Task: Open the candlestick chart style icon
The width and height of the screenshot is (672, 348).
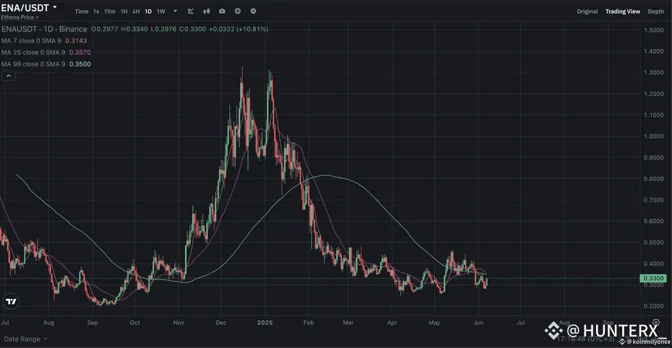Action: (206, 11)
